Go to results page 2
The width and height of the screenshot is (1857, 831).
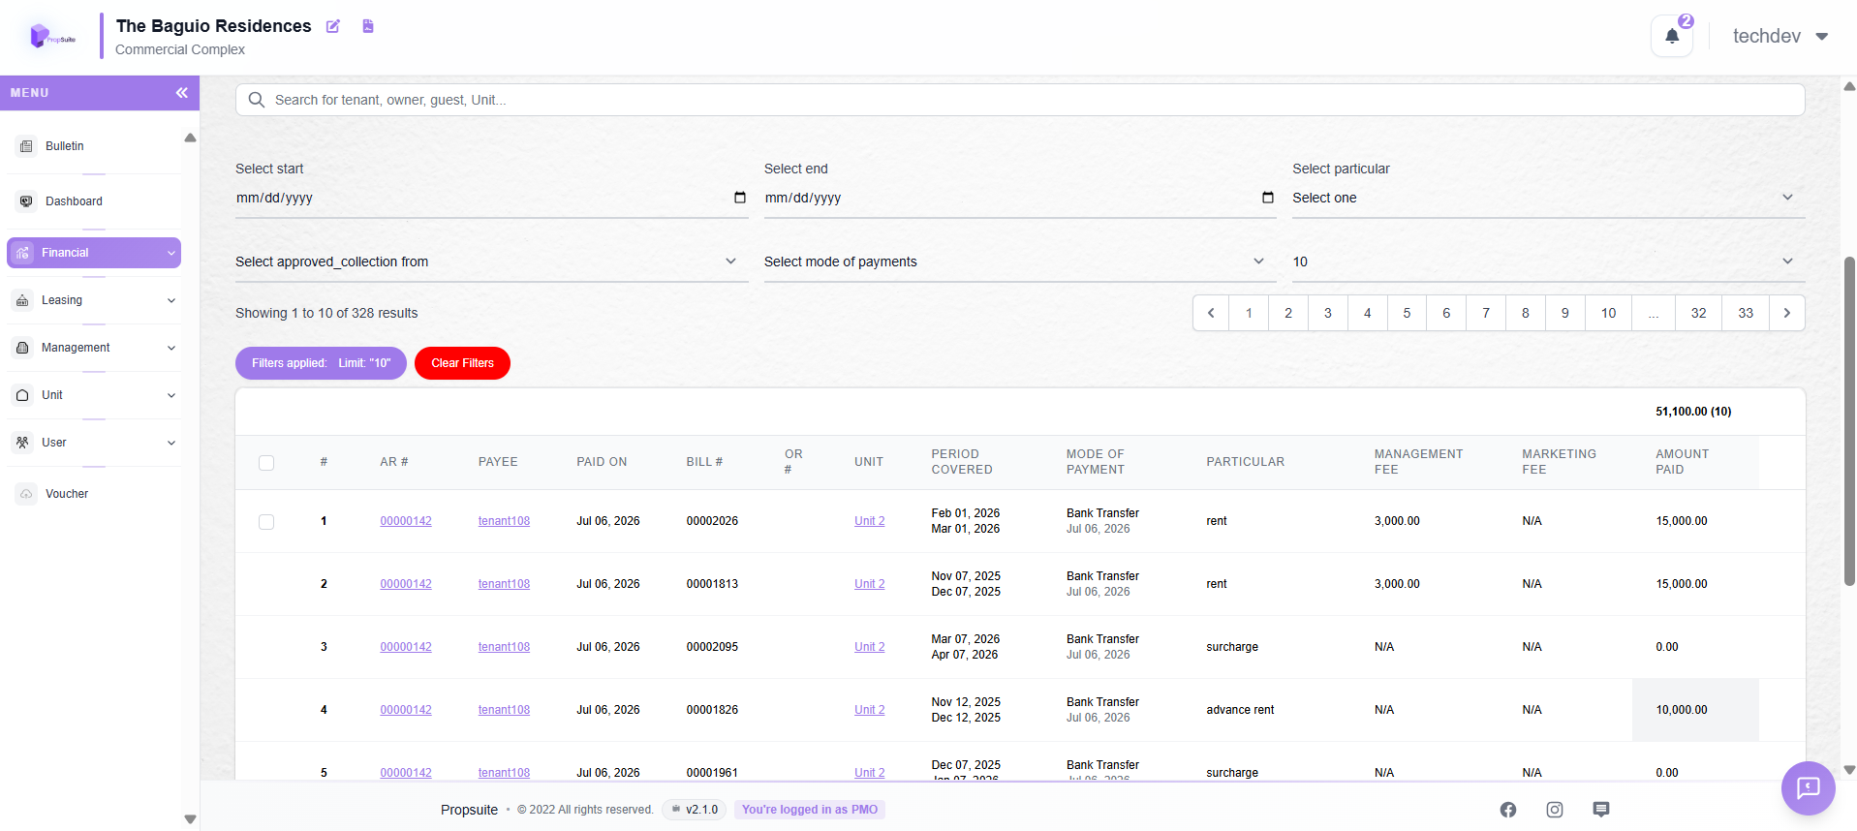[x=1288, y=313]
